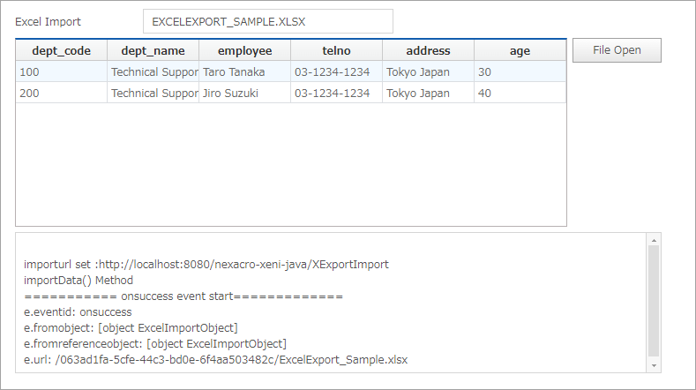The height and width of the screenshot is (390, 696).
Task: Click the telno cell in Taro Tanaka's row
Action: pyautogui.click(x=336, y=71)
